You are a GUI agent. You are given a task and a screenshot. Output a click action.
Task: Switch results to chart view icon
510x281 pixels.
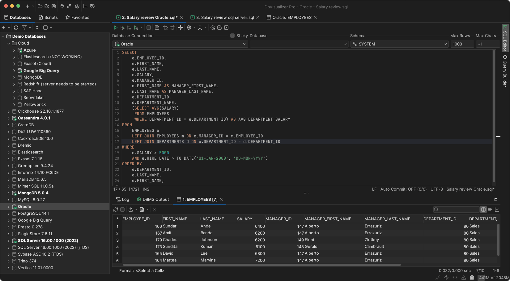pos(497,210)
